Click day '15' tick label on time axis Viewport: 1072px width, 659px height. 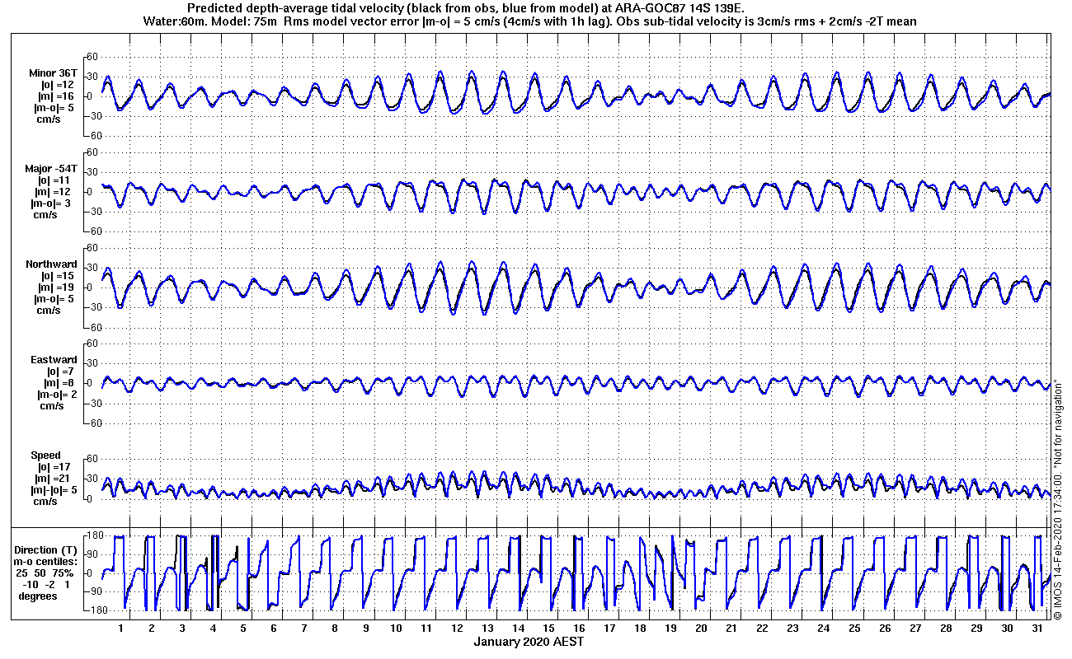pyautogui.click(x=549, y=629)
